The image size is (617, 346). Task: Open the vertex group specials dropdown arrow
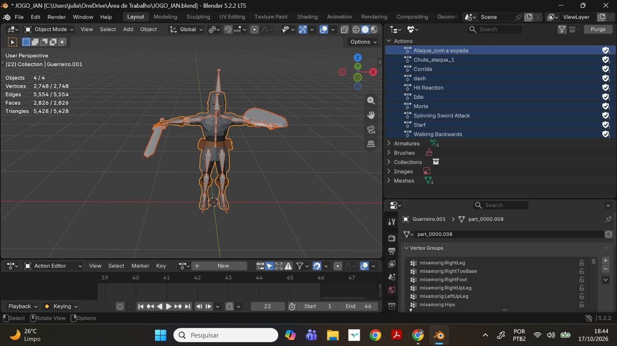pyautogui.click(x=606, y=280)
